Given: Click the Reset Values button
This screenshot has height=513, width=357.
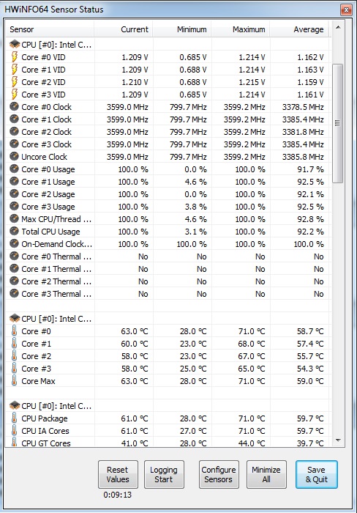Looking at the screenshot, I should pos(118,474).
